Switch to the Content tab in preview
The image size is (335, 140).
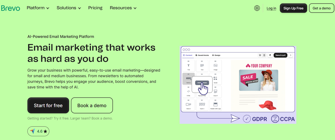188,55
